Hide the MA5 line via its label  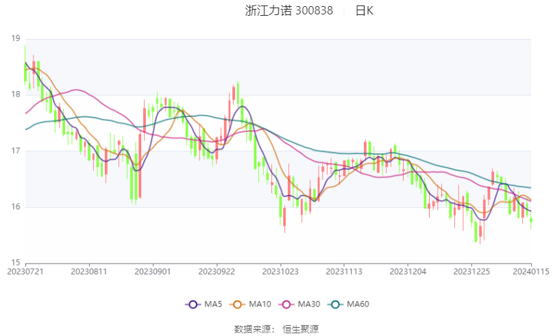(x=213, y=305)
